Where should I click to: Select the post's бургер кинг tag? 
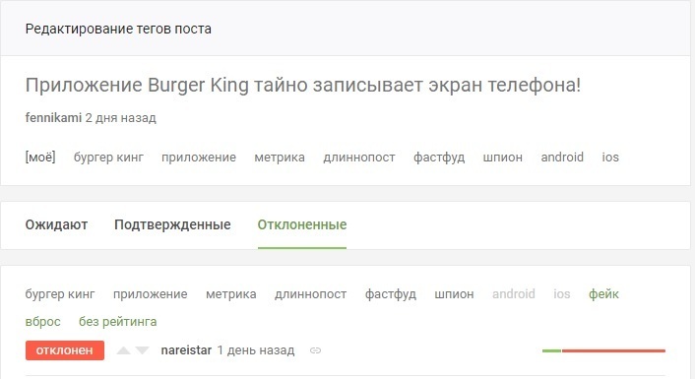pos(108,158)
